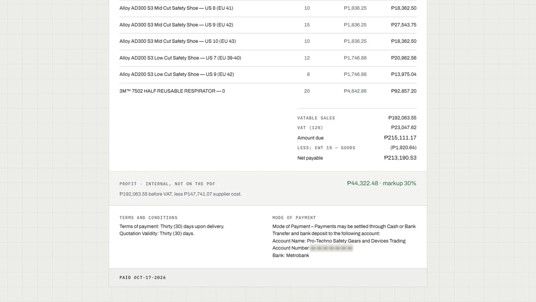Click the Alloy AD300 US 9 (EU 42) description

pos(176,25)
